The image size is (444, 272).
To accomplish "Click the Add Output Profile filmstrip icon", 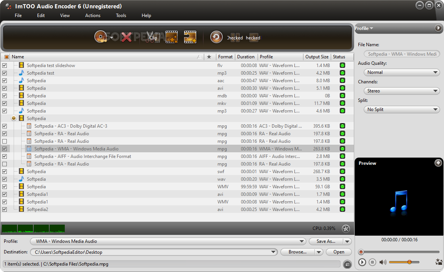I will (x=190, y=37).
